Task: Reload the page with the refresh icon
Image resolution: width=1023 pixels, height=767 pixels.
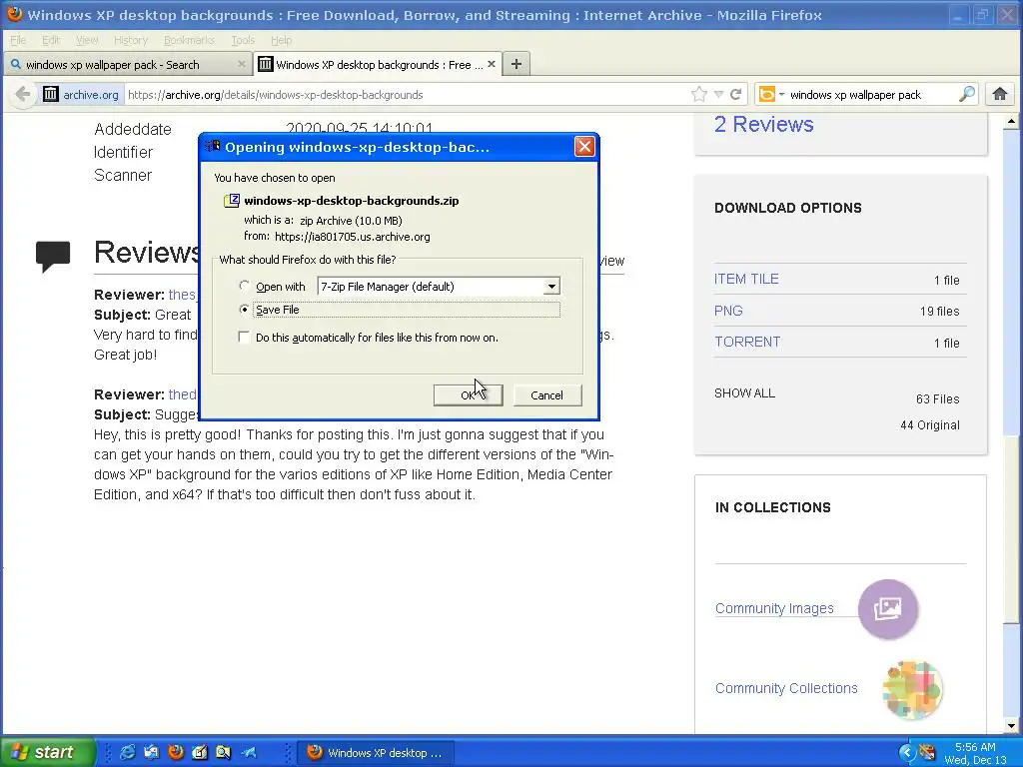Action: tap(736, 95)
